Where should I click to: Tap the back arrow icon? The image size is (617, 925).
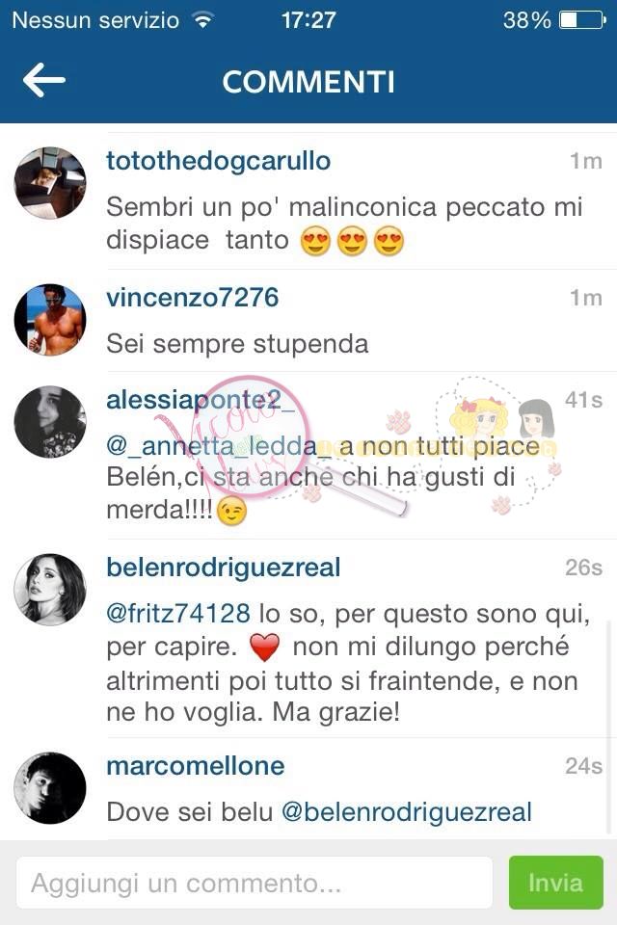[43, 80]
